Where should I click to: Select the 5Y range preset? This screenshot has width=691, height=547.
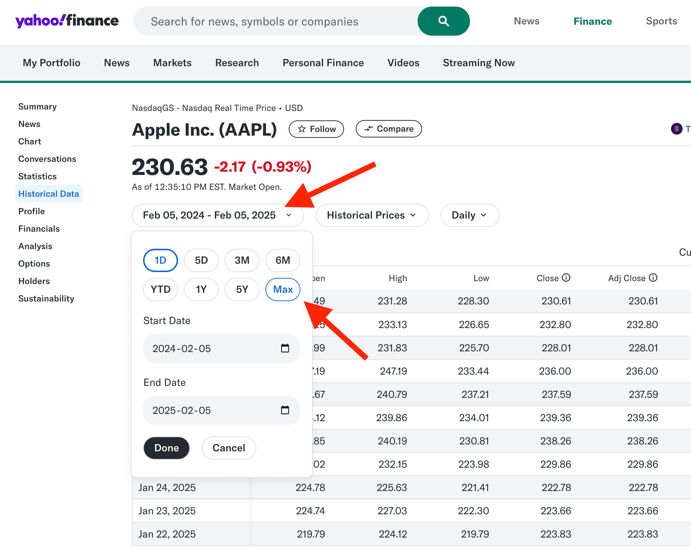pyautogui.click(x=242, y=290)
